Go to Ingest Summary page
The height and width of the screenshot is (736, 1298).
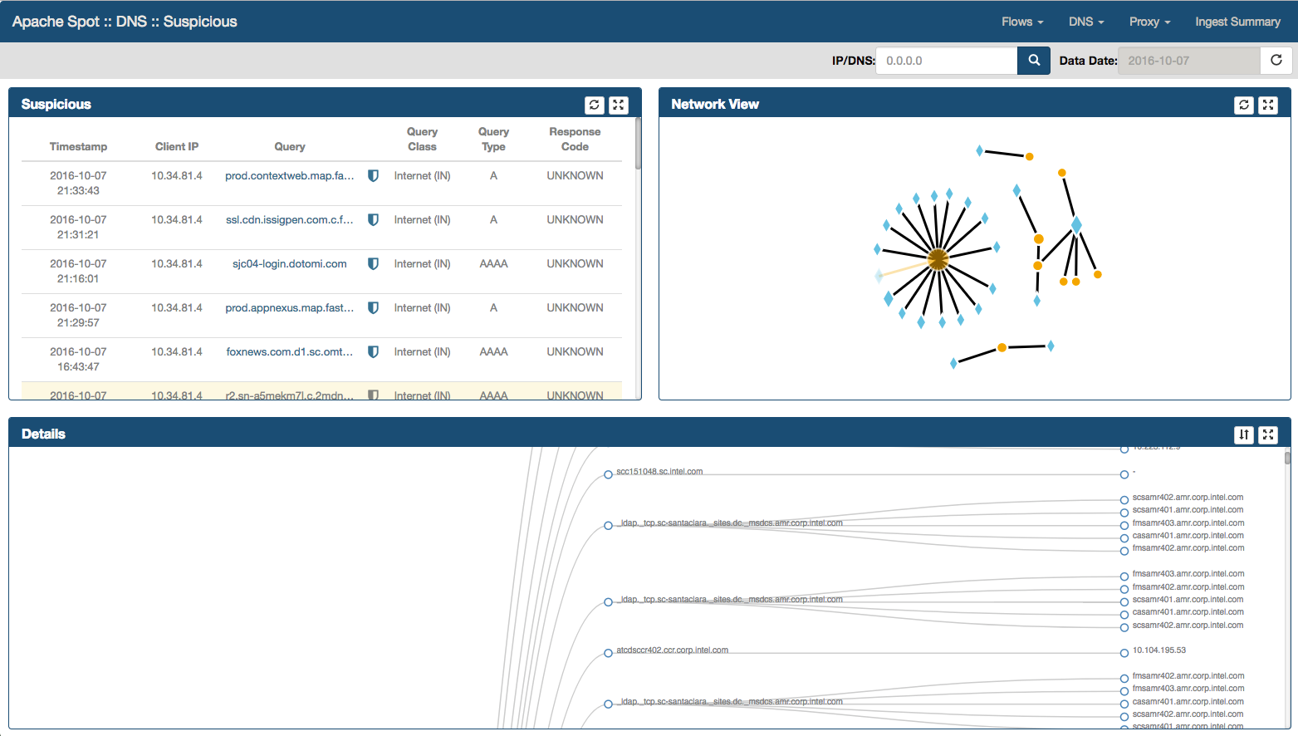coord(1237,22)
